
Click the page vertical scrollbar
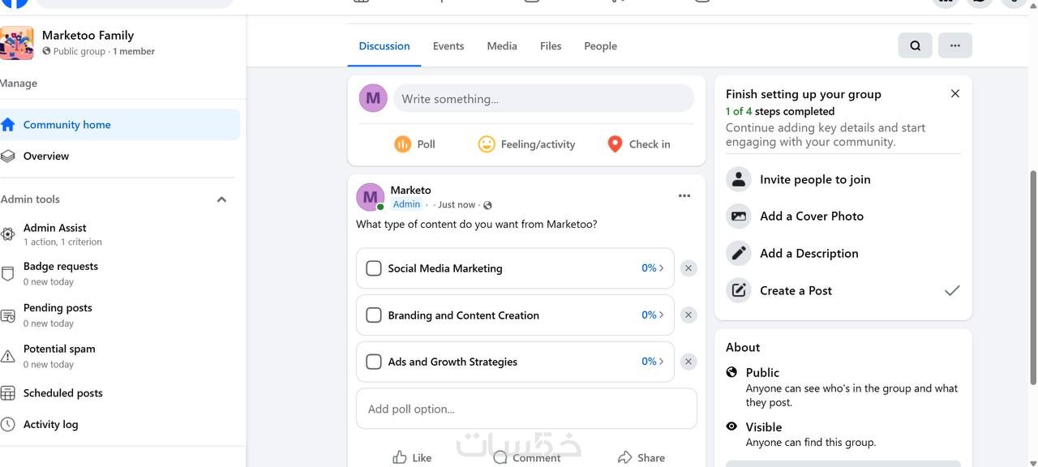(1032, 276)
